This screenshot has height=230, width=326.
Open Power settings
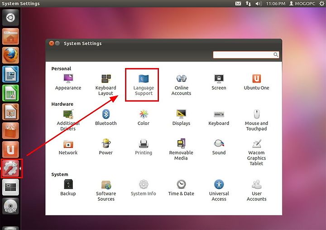pyautogui.click(x=106, y=147)
